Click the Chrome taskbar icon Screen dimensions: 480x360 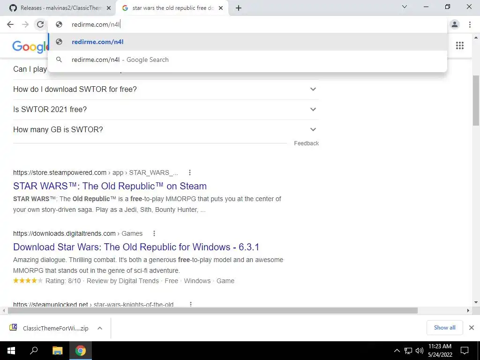click(x=81, y=351)
